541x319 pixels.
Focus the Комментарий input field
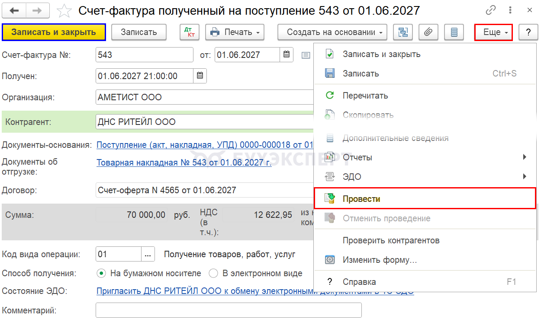(x=229, y=310)
